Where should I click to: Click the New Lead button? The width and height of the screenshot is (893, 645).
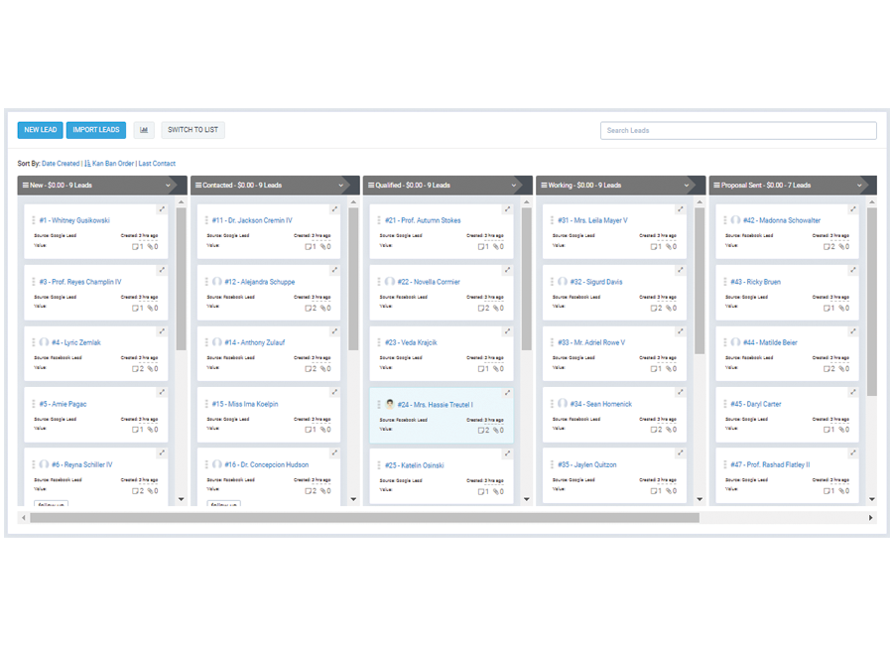pos(40,130)
